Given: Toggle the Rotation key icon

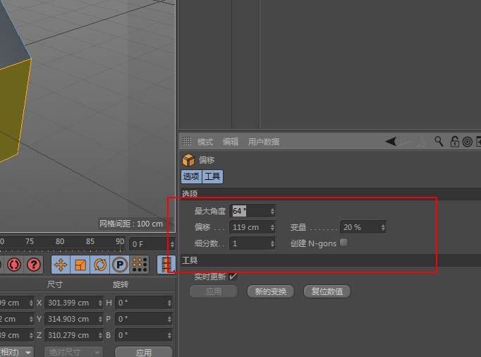Looking at the screenshot, I should pyautogui.click(x=100, y=265).
